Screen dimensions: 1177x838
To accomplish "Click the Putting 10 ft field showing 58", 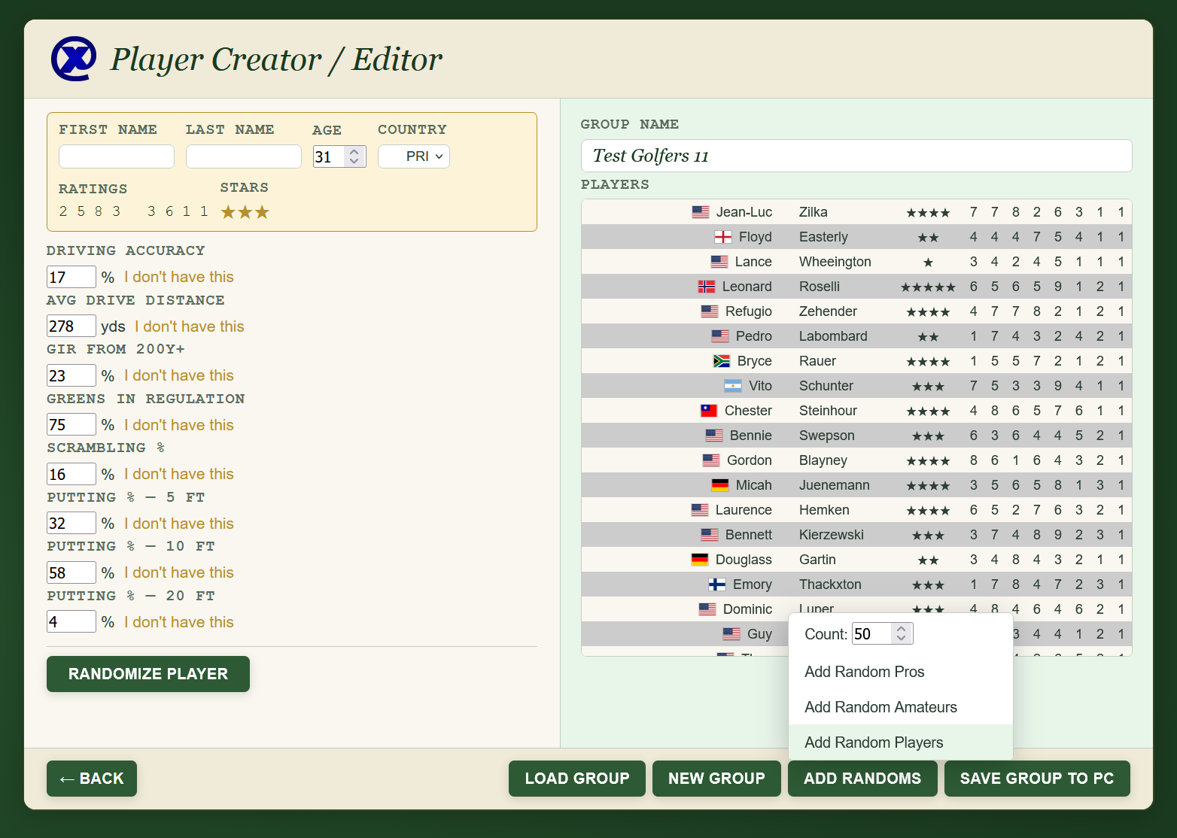I will 71,572.
